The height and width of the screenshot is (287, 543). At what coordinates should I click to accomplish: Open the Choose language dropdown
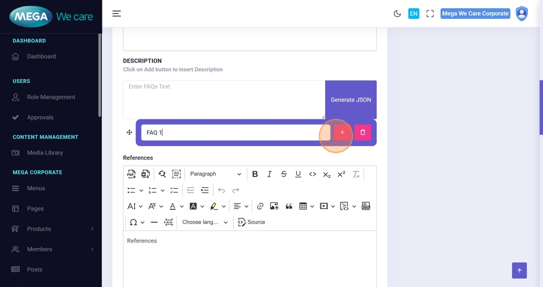click(x=205, y=222)
